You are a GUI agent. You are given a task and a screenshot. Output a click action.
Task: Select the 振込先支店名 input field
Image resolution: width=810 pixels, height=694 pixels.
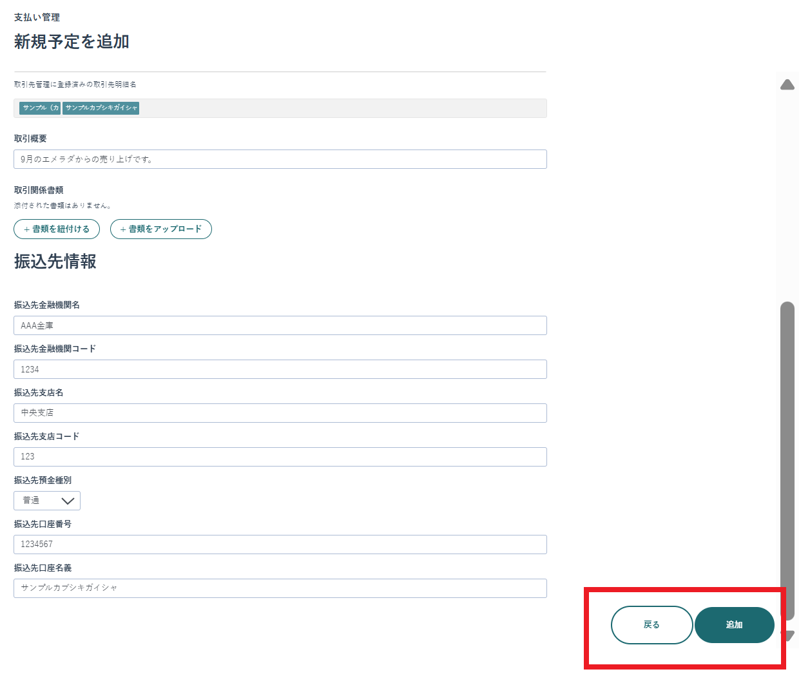tap(280, 413)
